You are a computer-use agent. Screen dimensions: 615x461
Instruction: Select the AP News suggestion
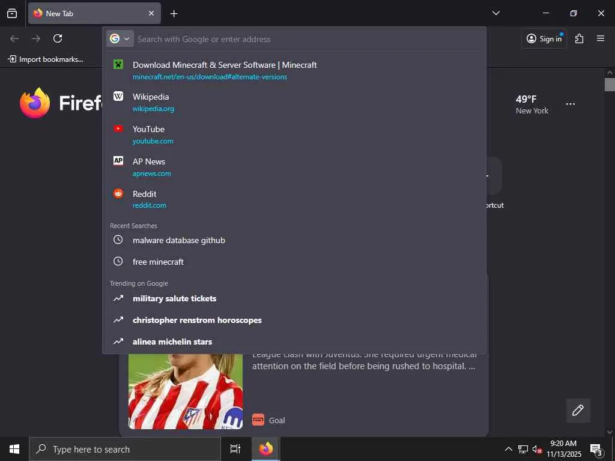(294, 167)
